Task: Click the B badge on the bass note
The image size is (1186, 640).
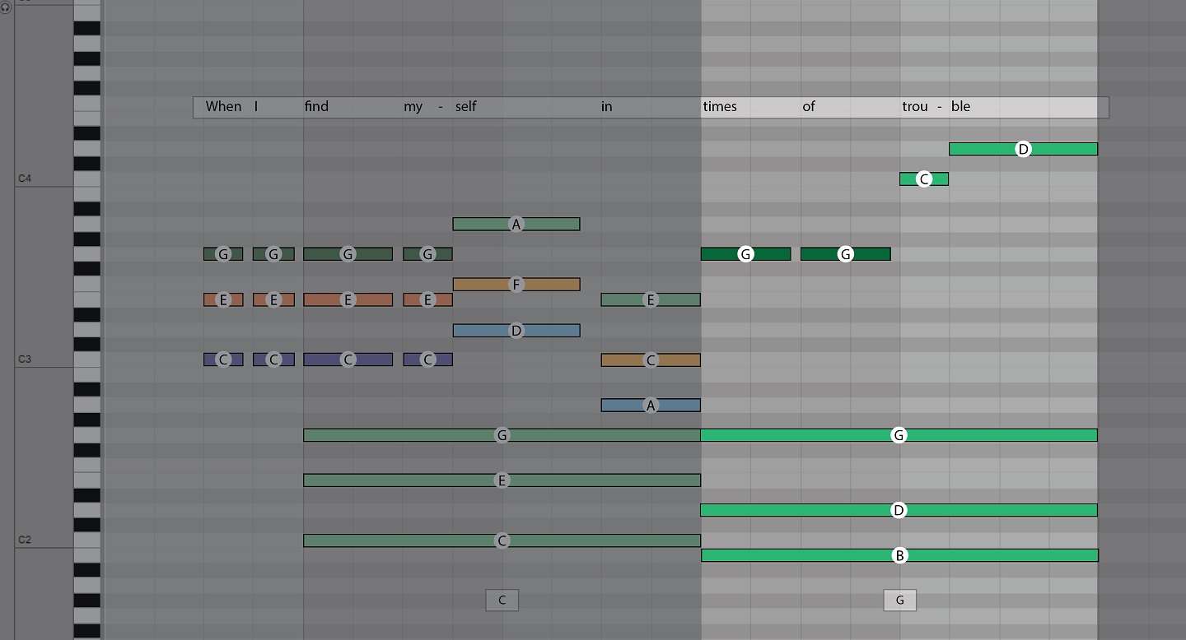Action: [x=899, y=555]
